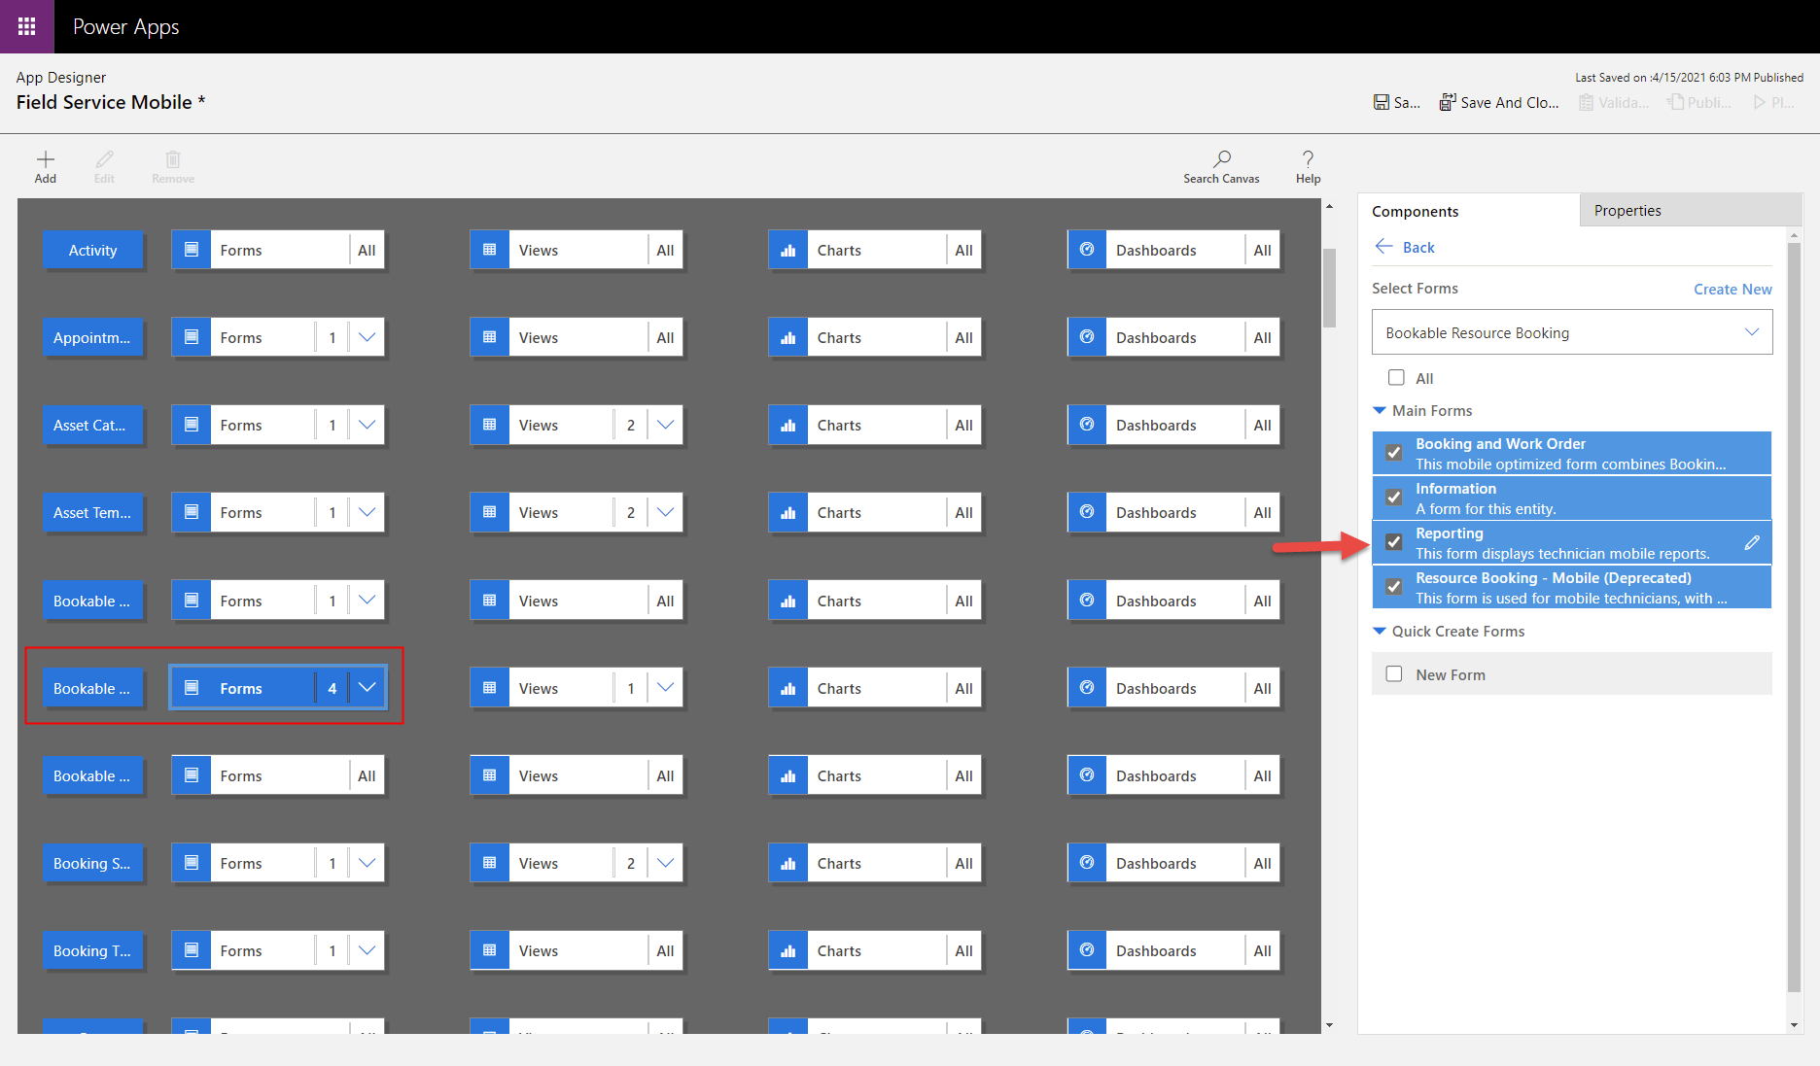Expand Views chevron in Asset Cat row
This screenshot has width=1820, height=1066.
(x=666, y=425)
